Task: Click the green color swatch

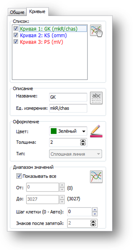Action: coord(54,132)
